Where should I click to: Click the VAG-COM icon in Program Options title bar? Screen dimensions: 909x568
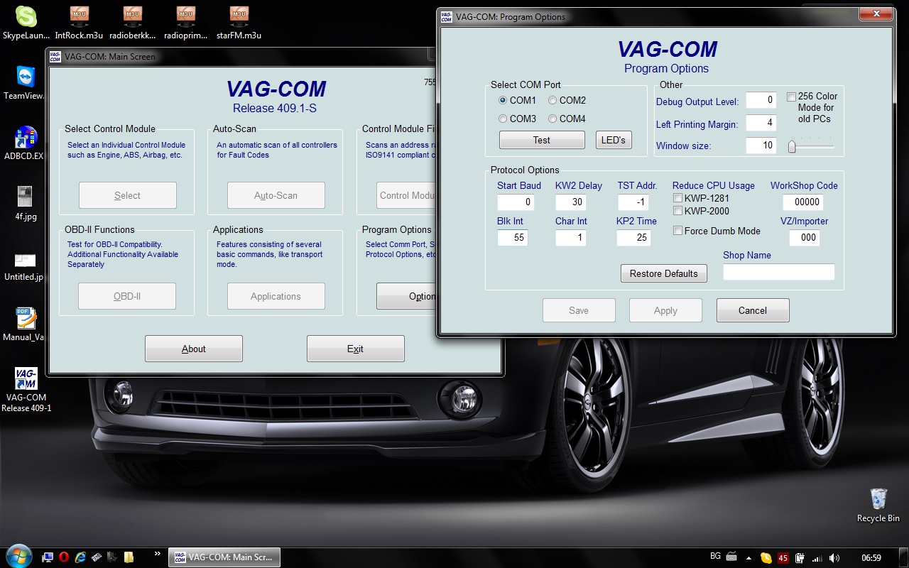click(446, 16)
